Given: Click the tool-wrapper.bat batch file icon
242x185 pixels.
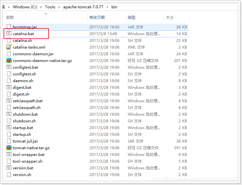Looking at the screenshot, I should 9,154.
